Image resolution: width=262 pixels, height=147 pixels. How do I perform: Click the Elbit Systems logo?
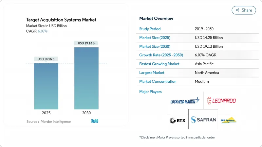[229, 120]
